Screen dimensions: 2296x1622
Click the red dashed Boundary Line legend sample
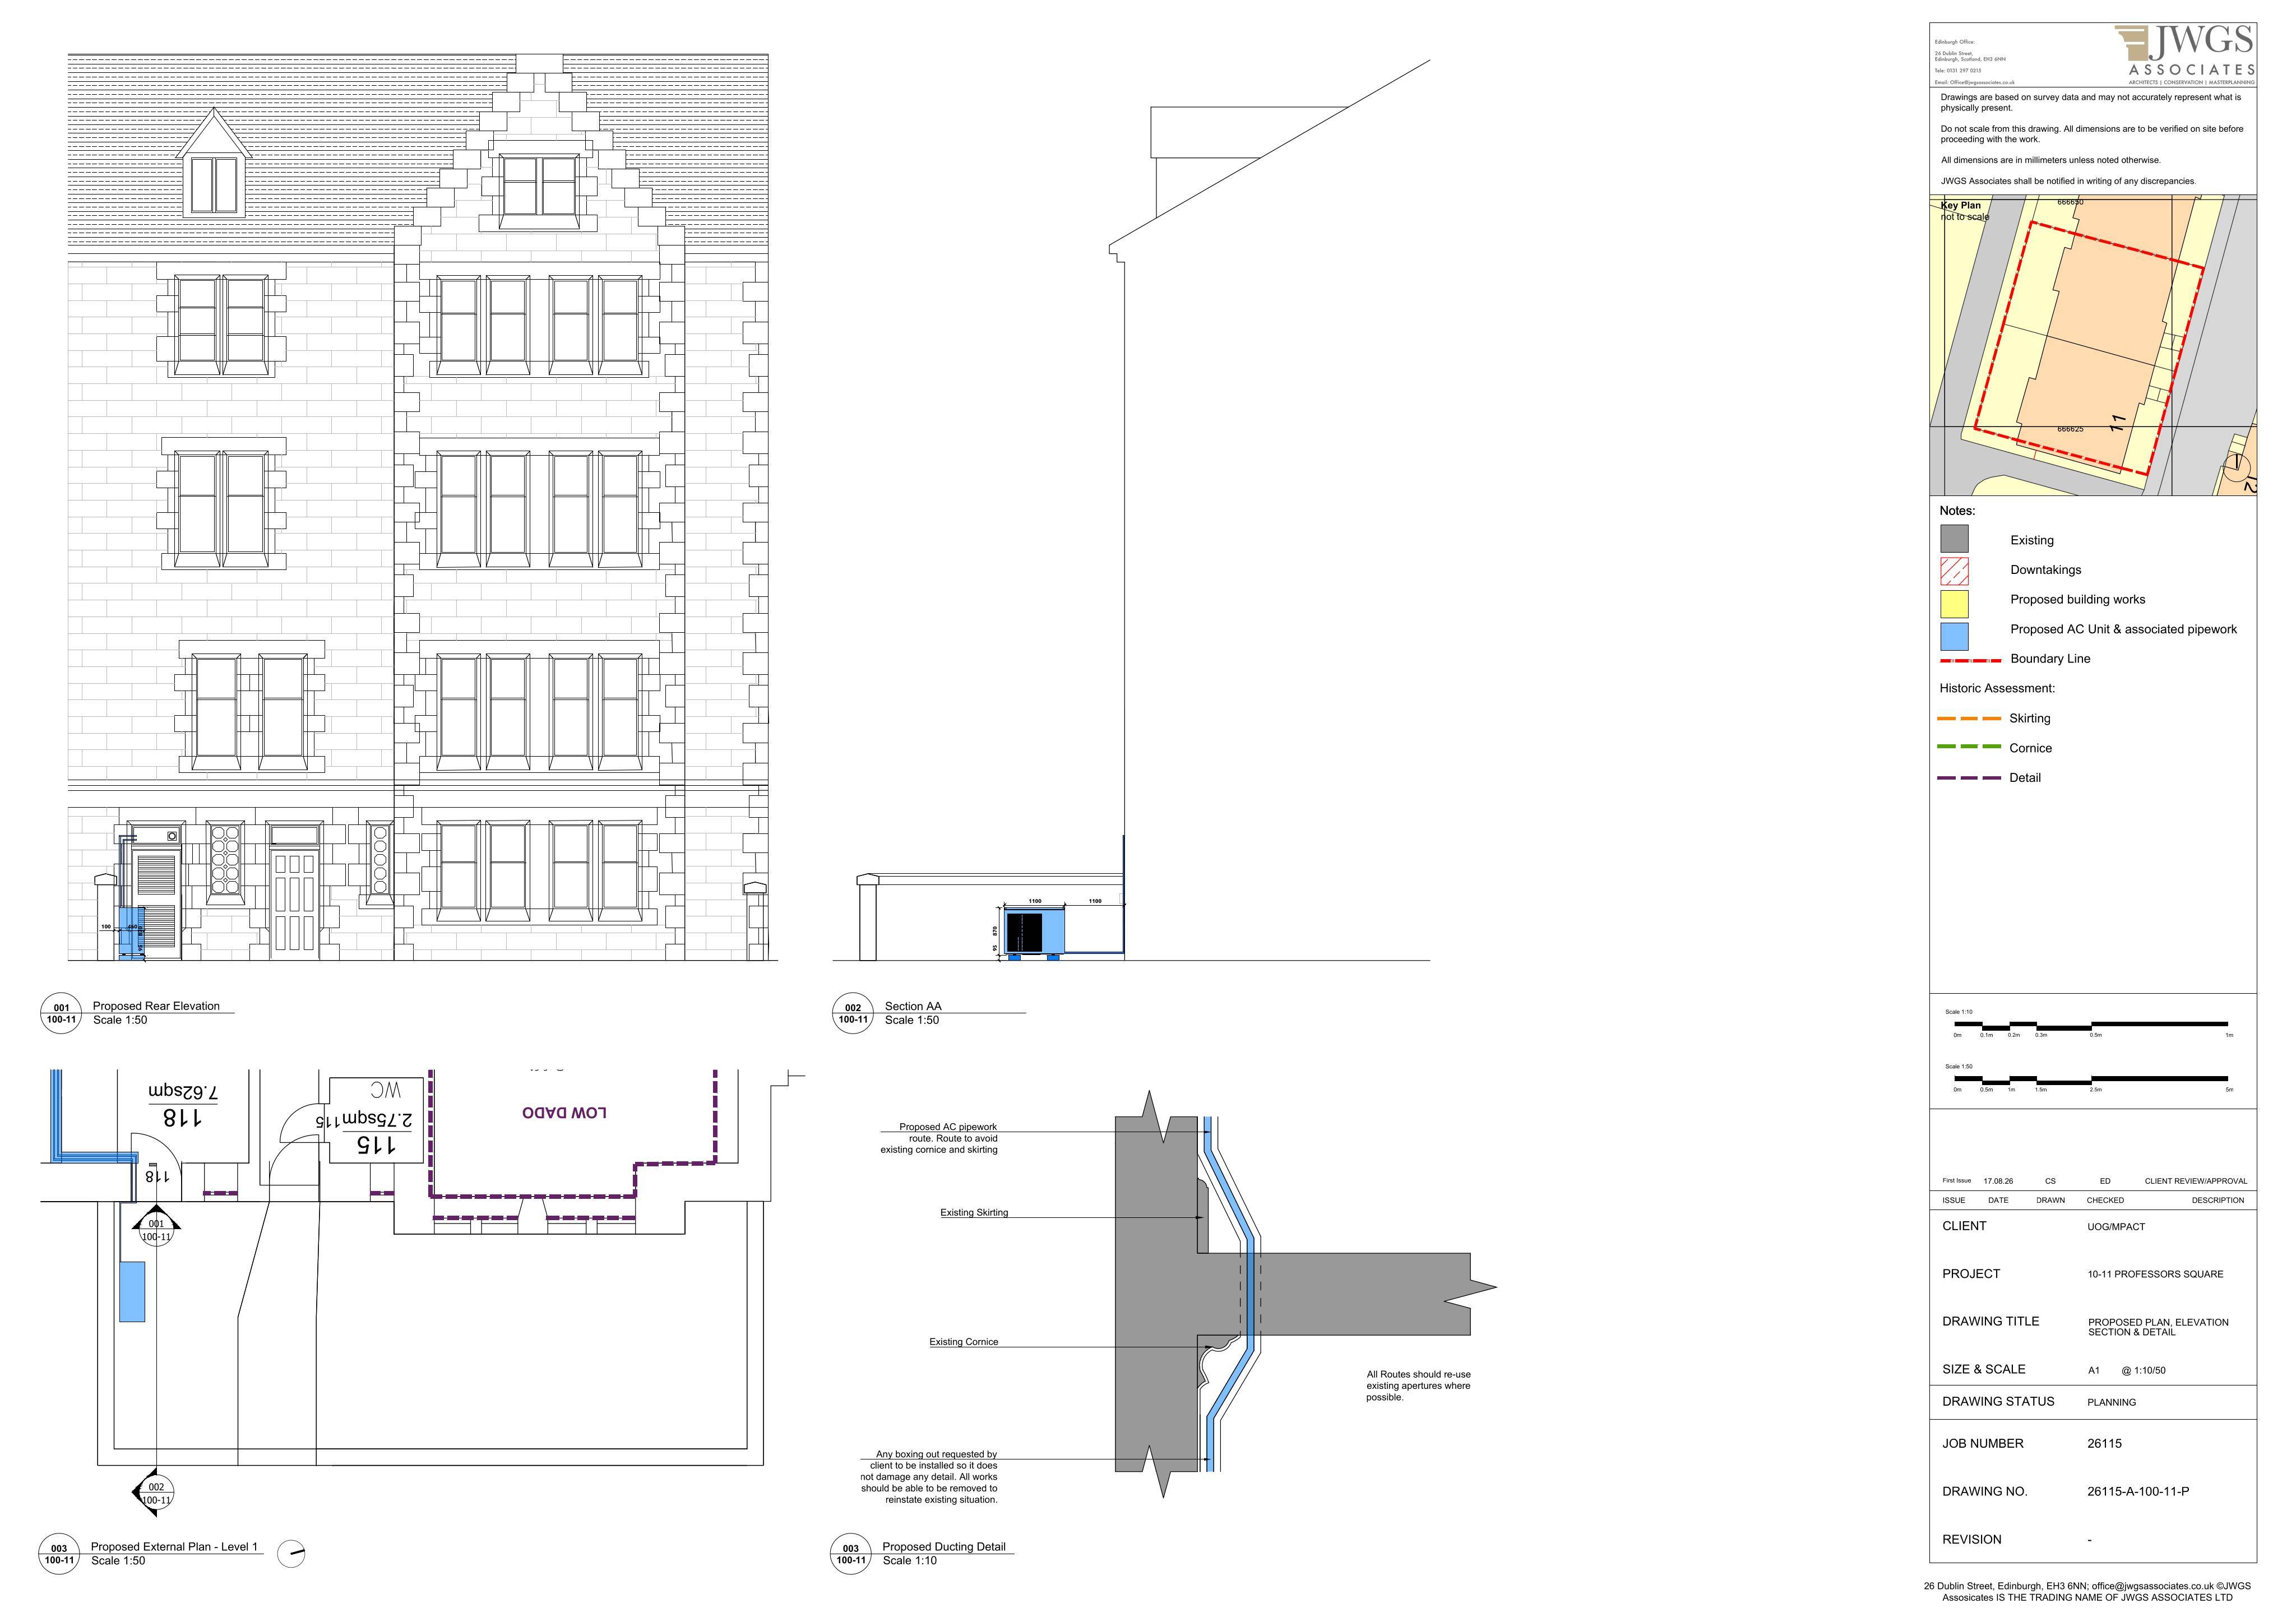tap(1970, 660)
